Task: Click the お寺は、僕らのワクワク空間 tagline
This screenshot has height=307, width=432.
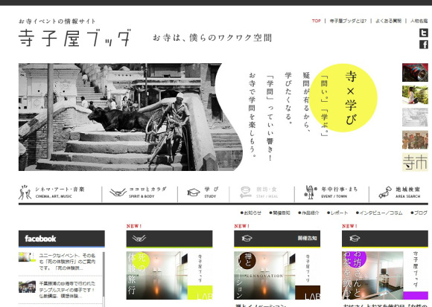Action: (212, 38)
